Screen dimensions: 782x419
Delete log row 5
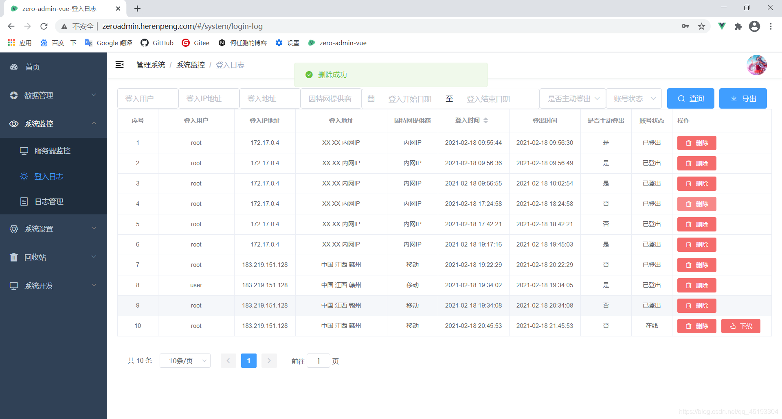point(696,224)
